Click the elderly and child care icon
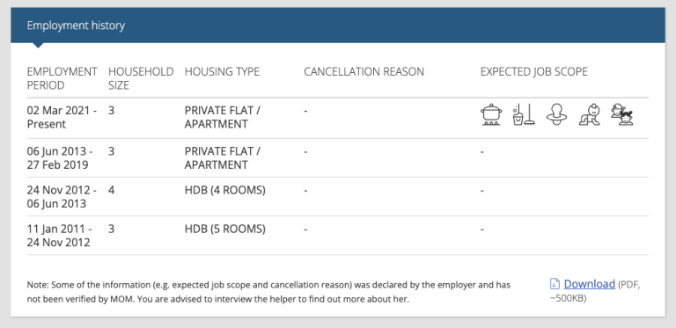 622,114
